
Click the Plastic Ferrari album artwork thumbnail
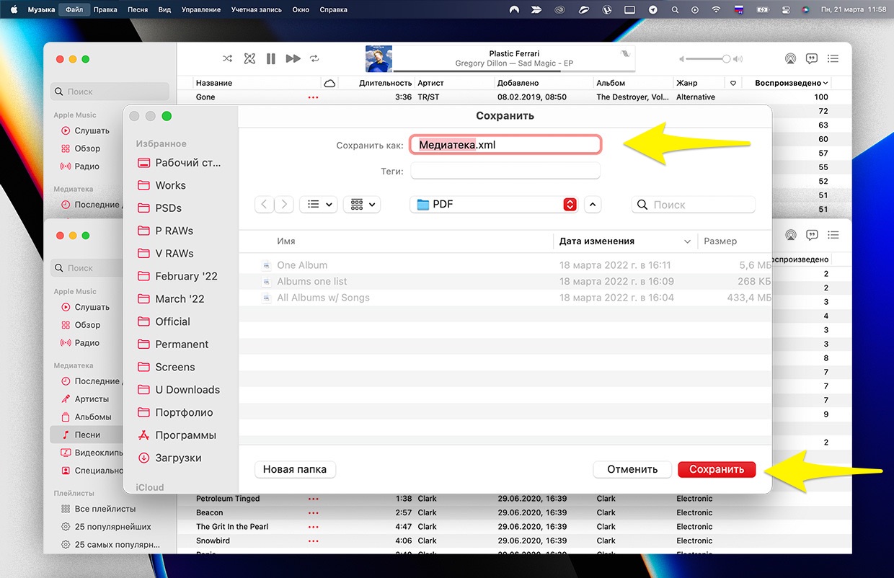pyautogui.click(x=379, y=58)
